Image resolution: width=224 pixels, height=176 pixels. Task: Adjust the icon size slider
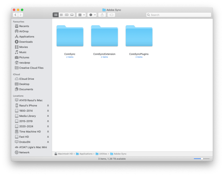click(202, 159)
